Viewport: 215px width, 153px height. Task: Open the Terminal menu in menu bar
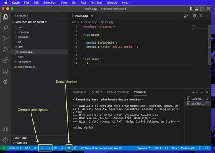96,2
